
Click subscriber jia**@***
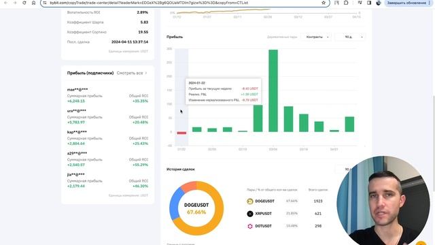75,175
